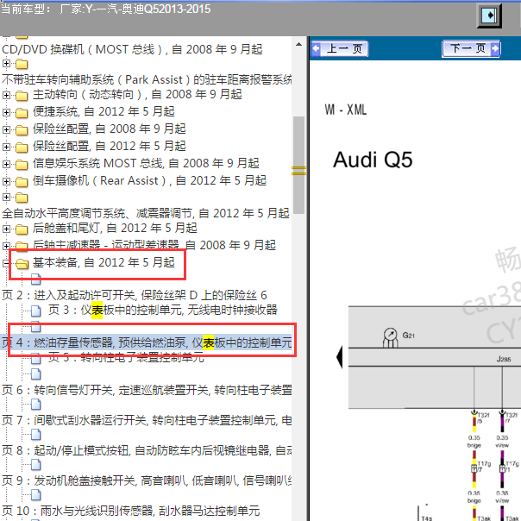Click the tree panel scrollbar thumb

[x=298, y=165]
